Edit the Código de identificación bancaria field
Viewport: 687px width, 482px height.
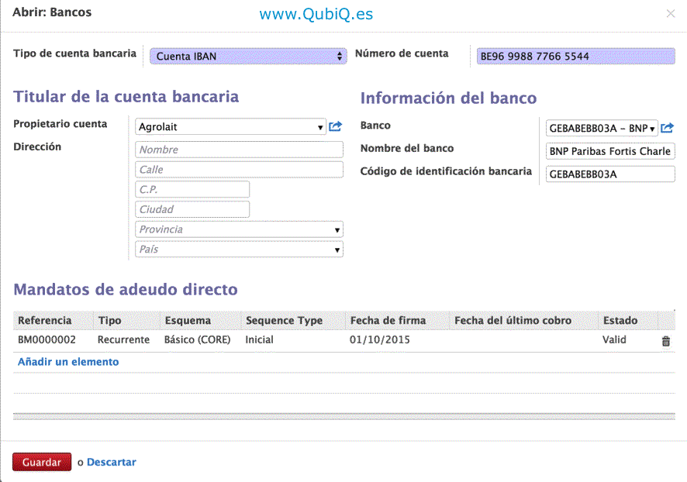610,174
